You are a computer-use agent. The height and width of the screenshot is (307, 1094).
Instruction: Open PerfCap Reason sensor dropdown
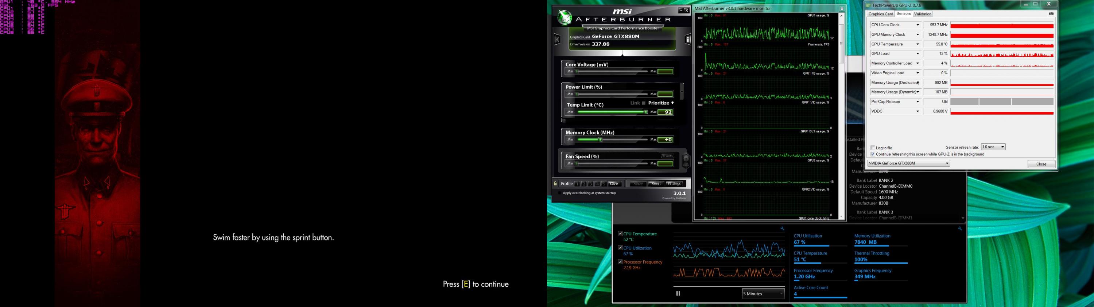click(x=918, y=101)
